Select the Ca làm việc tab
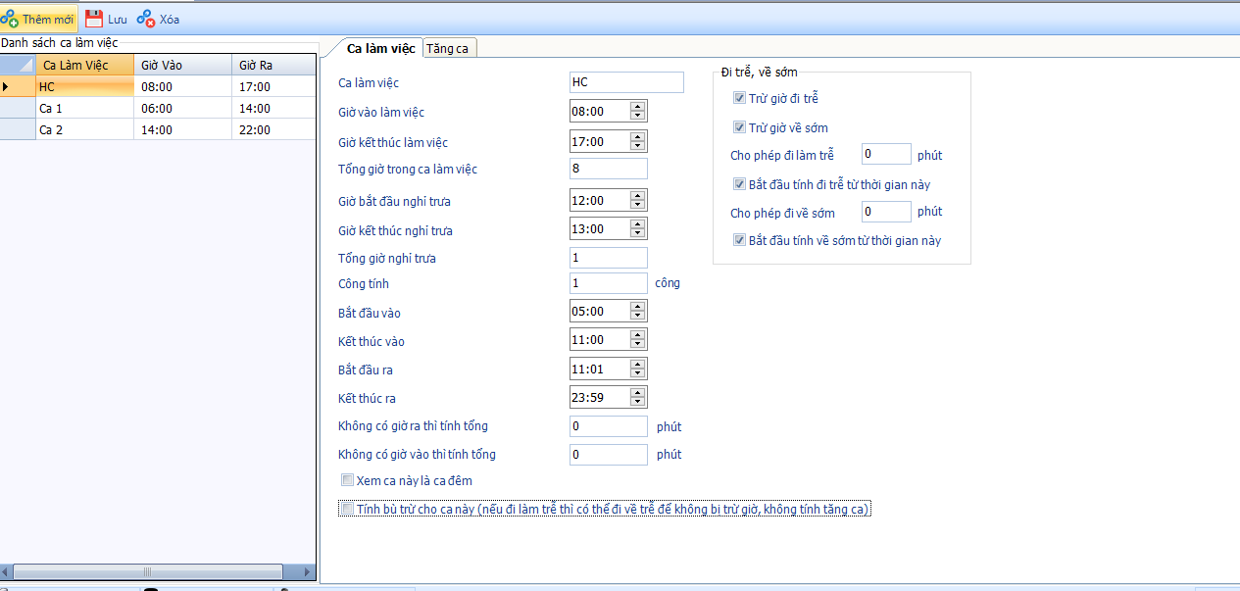The image size is (1240, 591). click(x=380, y=48)
